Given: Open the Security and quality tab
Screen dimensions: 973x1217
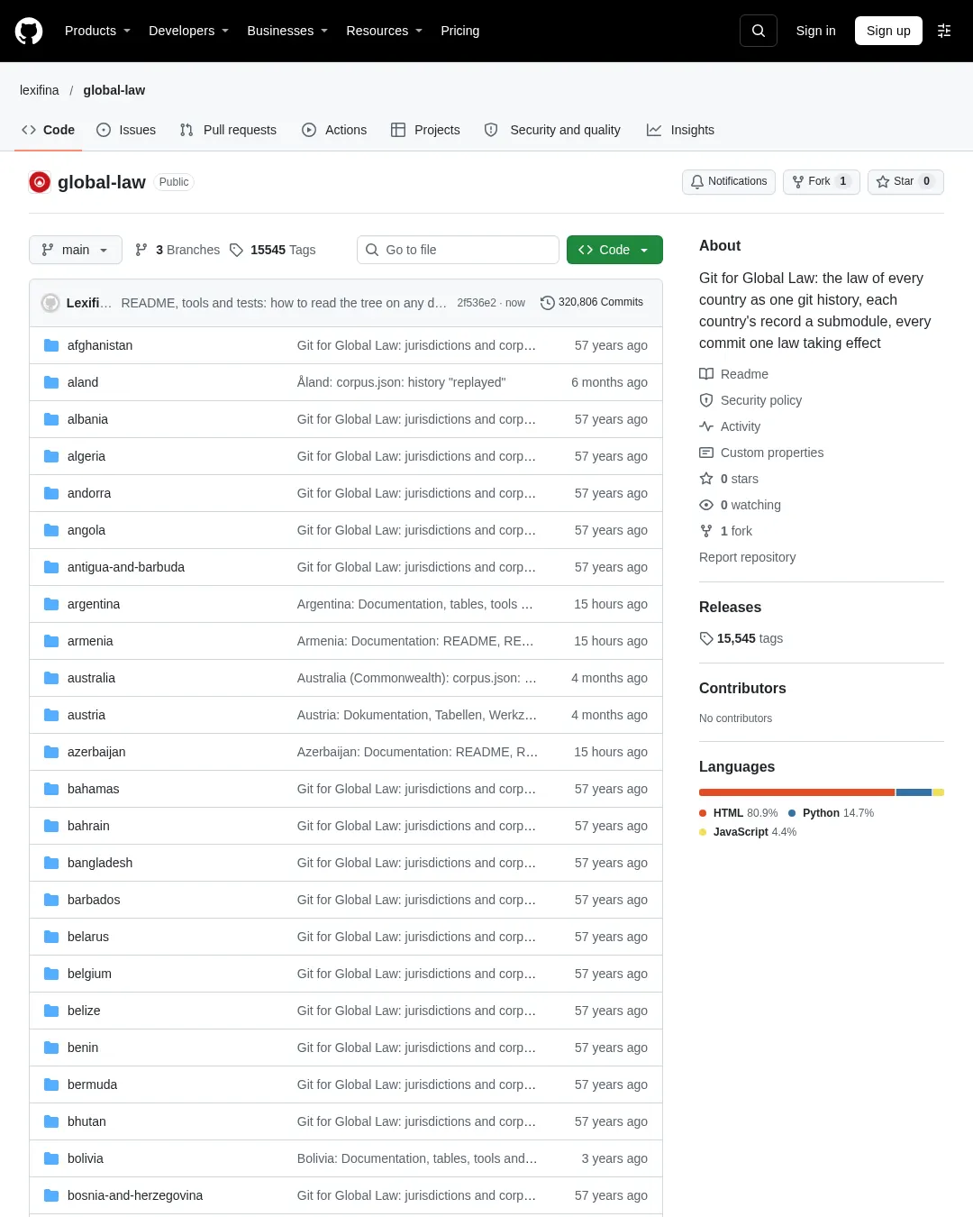Looking at the screenshot, I should click(553, 130).
